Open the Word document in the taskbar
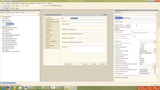 pos(30,88)
